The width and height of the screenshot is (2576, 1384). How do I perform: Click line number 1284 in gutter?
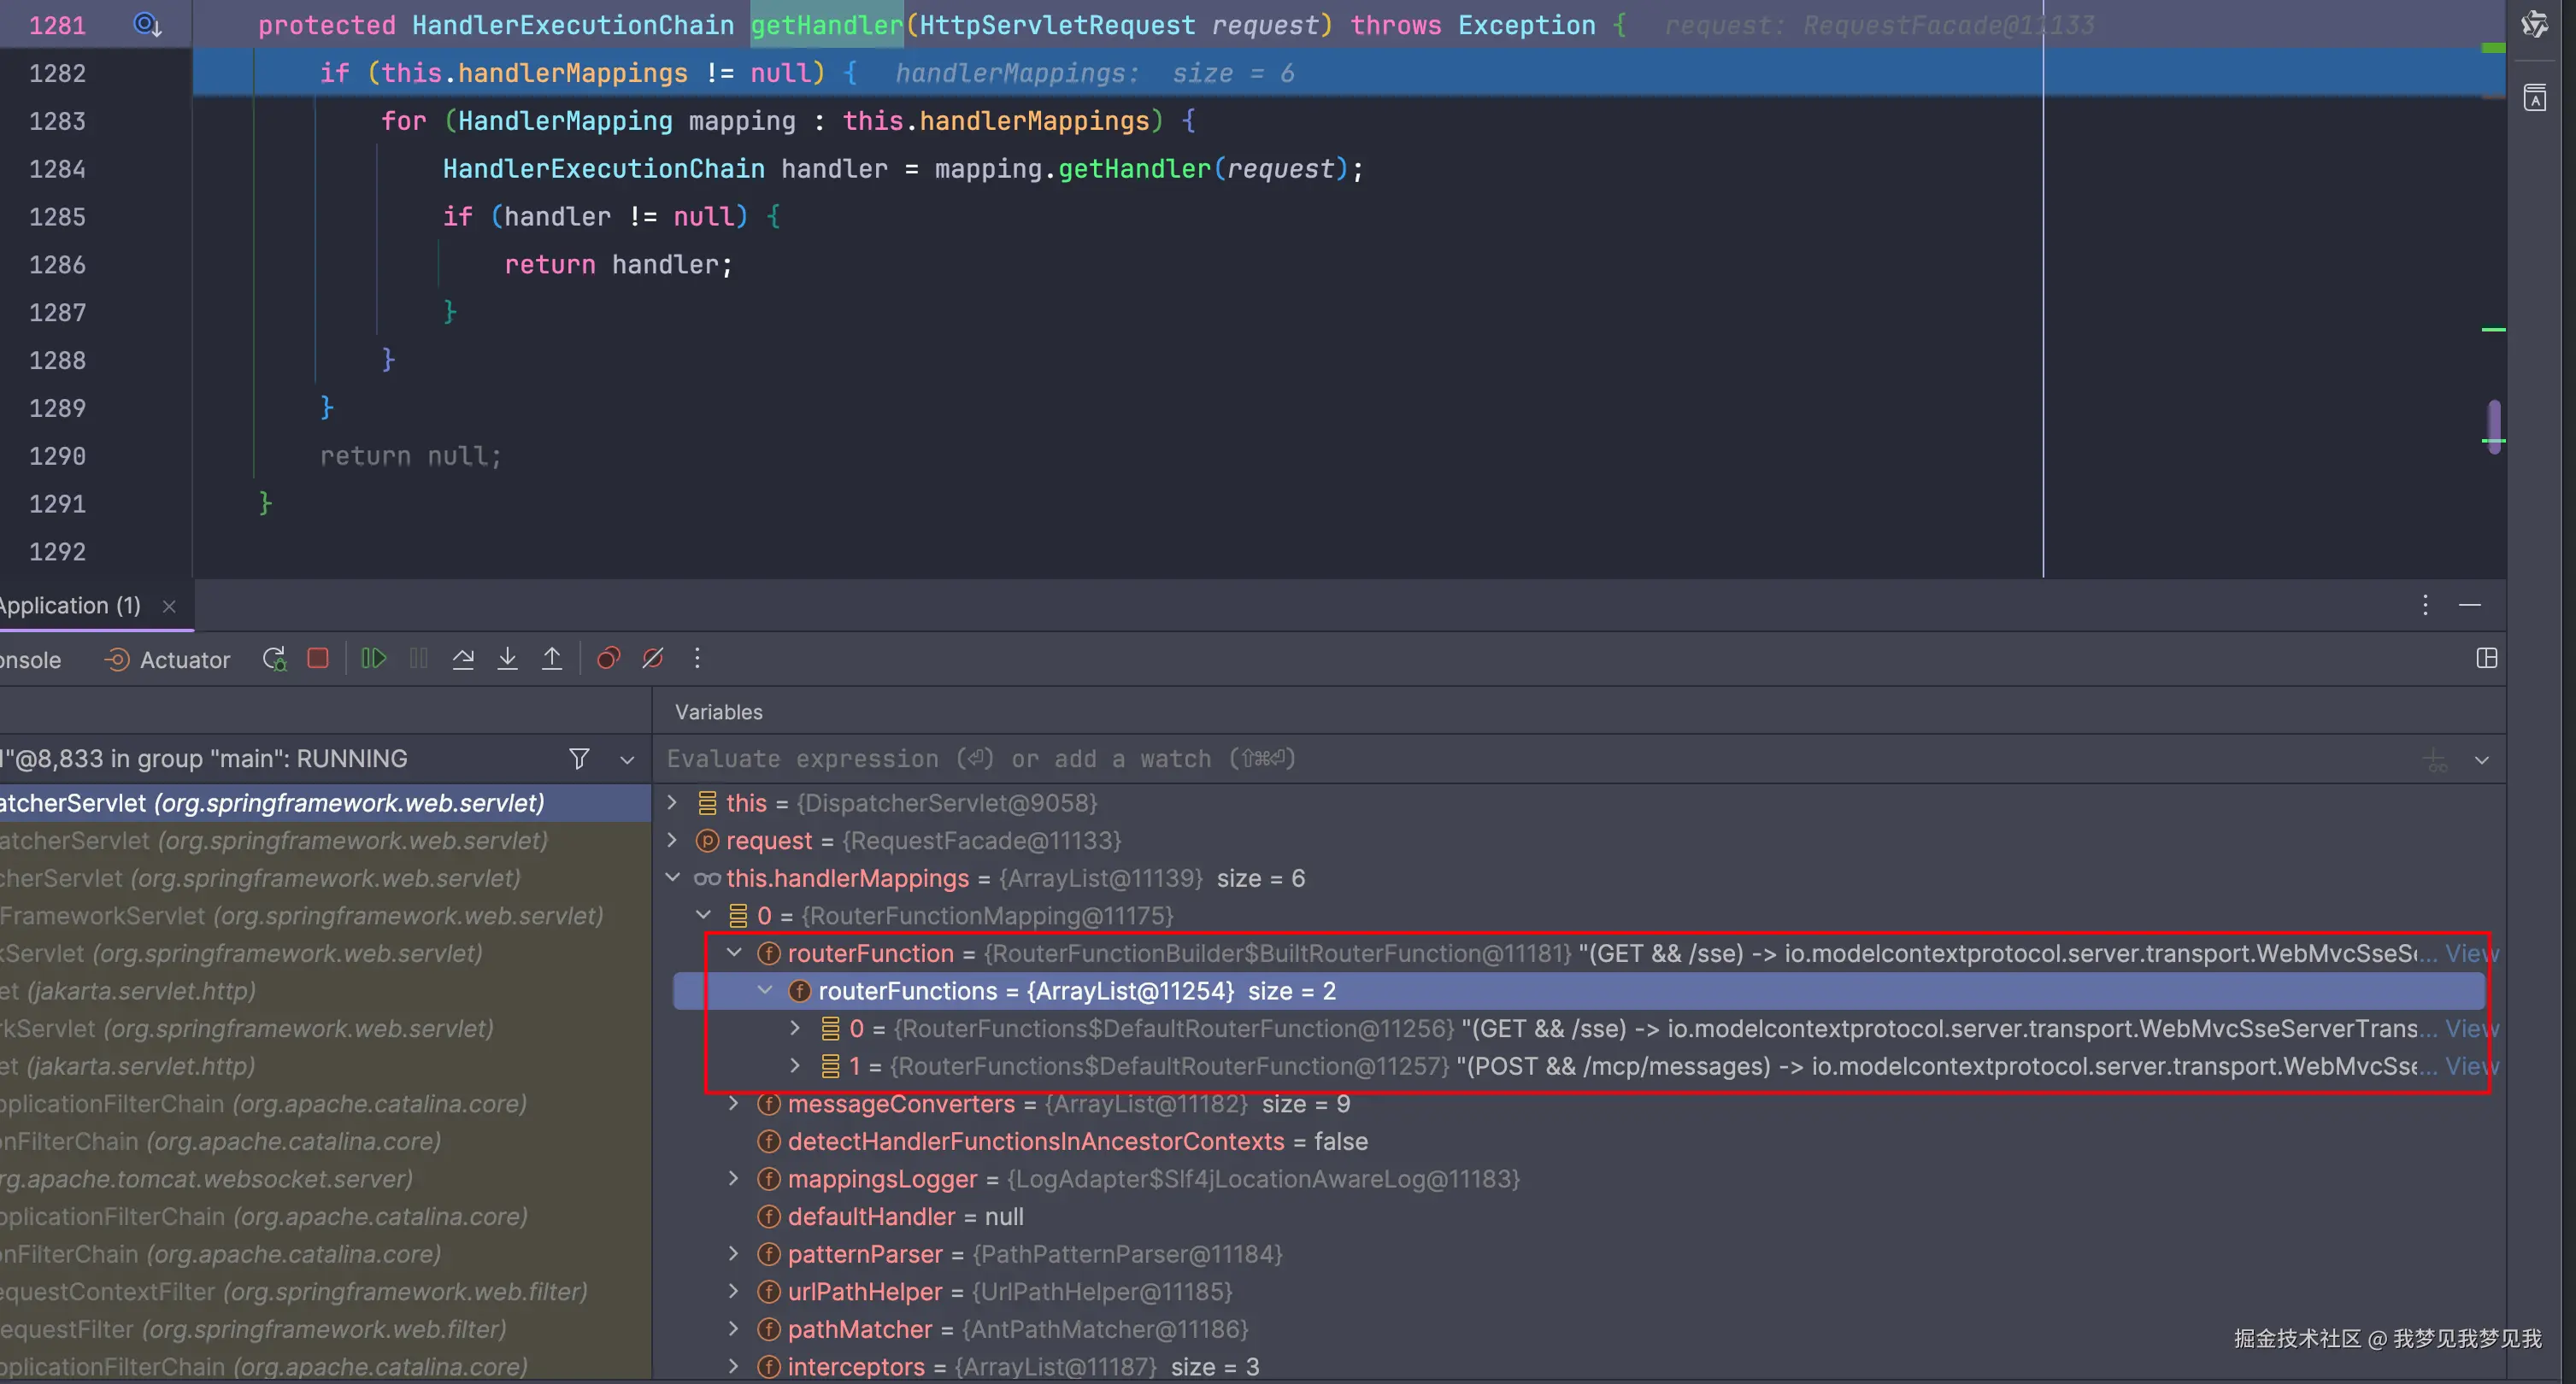pyautogui.click(x=57, y=169)
